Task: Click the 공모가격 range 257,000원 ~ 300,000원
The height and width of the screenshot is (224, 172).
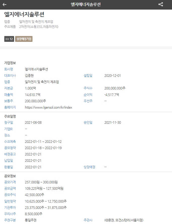Action: [41, 182]
